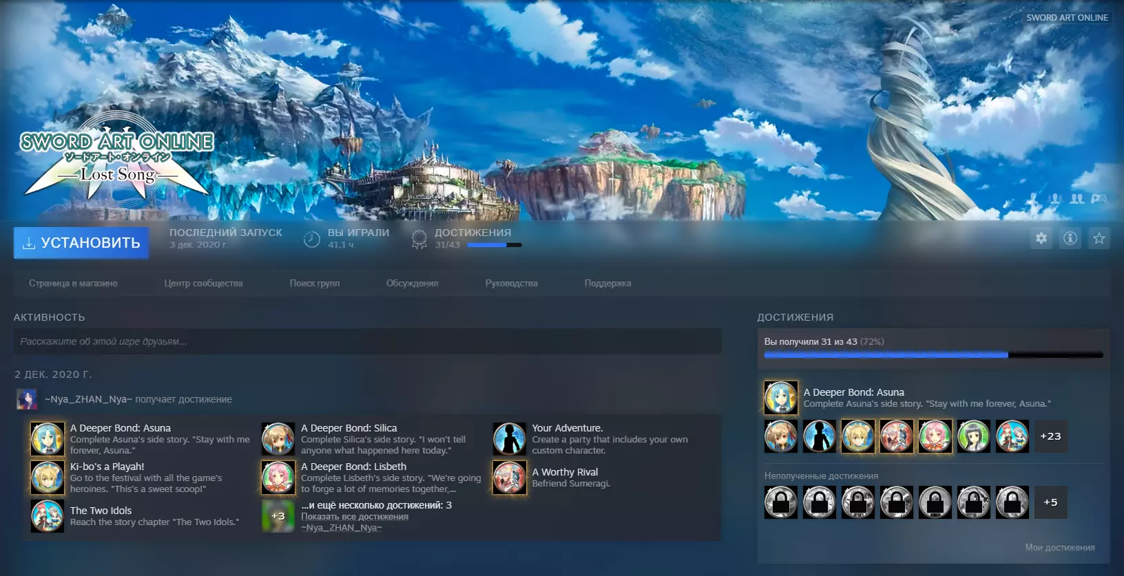1124x576 pixels.
Task: Click the Asuna achievement icon in activity feed
Action: click(48, 439)
